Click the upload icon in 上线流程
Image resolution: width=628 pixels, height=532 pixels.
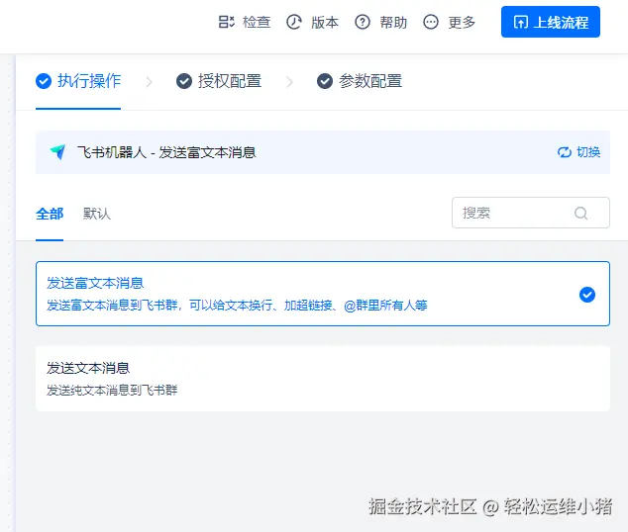pos(521,22)
